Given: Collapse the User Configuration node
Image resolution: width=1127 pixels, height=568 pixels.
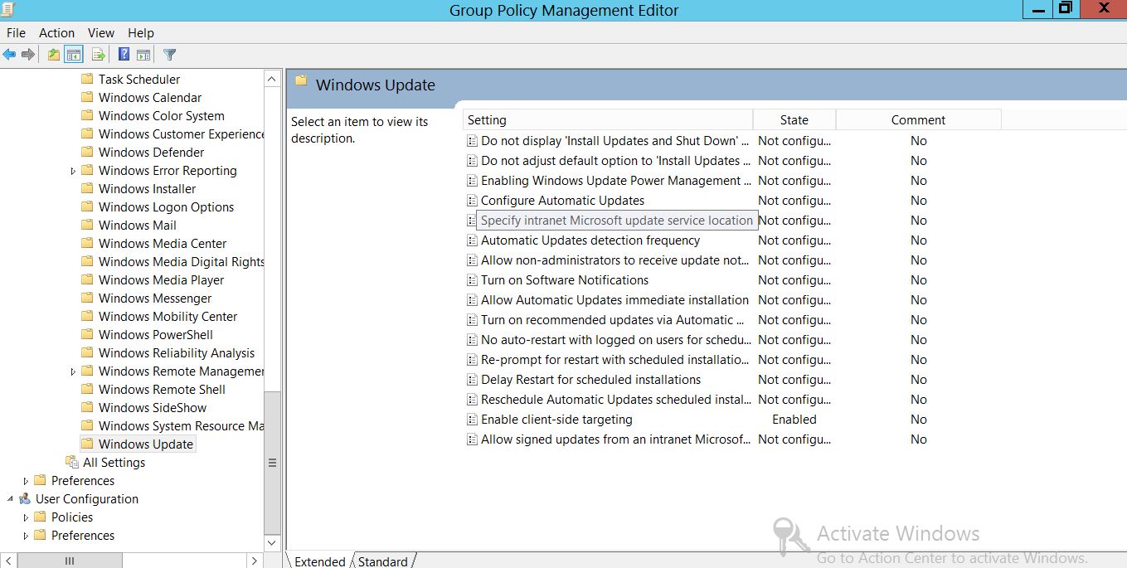Looking at the screenshot, I should [x=11, y=499].
